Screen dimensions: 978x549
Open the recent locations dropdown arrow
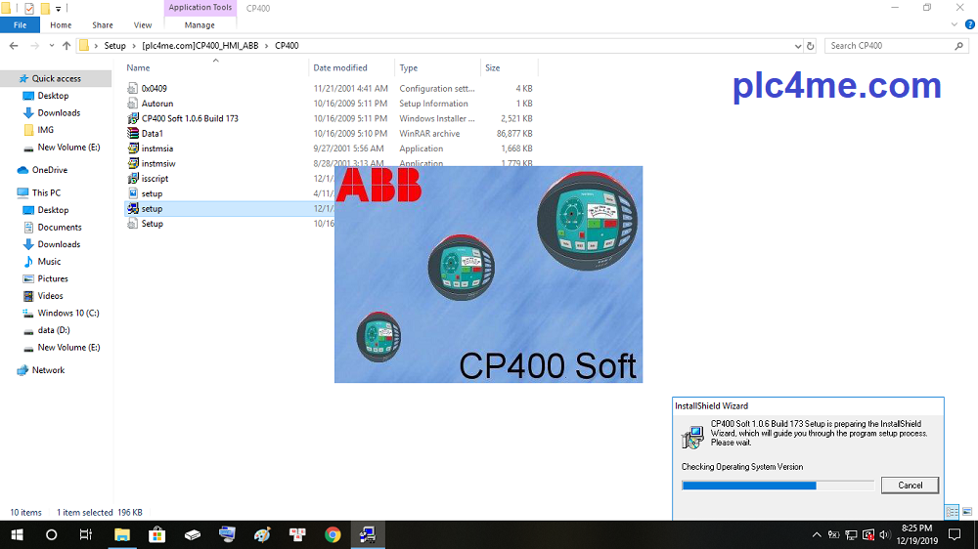51,46
